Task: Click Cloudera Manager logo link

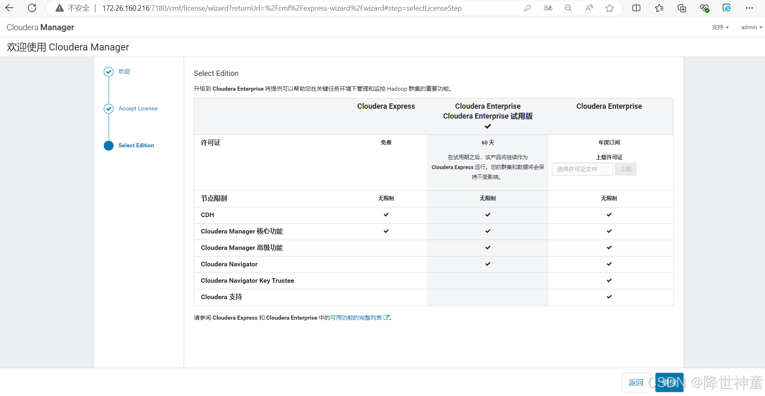Action: point(40,27)
